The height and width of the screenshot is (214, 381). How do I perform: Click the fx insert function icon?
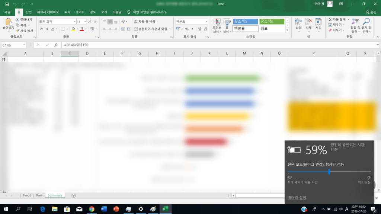(x=56, y=45)
